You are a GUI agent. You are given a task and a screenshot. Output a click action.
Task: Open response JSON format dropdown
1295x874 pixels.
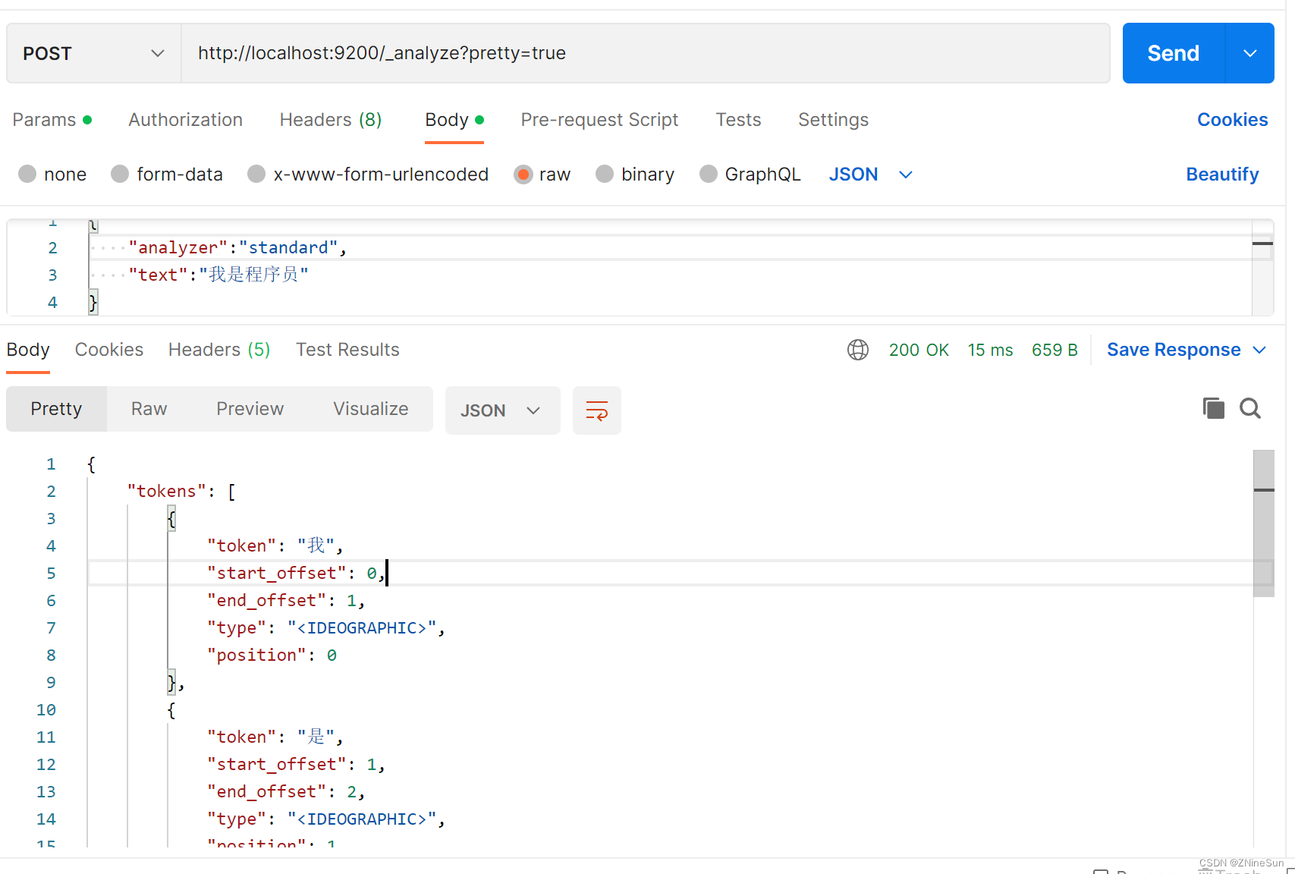[x=502, y=410]
